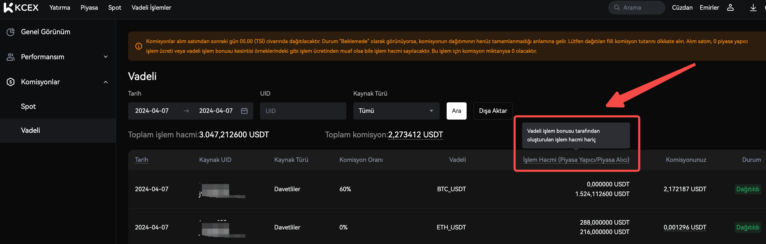This screenshot has height=244, width=766.
Task: Select Spot under Komisyonlar sidebar
Action: [28, 106]
